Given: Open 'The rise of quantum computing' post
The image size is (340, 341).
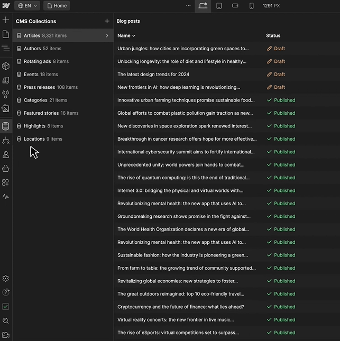Looking at the screenshot, I should [183, 178].
